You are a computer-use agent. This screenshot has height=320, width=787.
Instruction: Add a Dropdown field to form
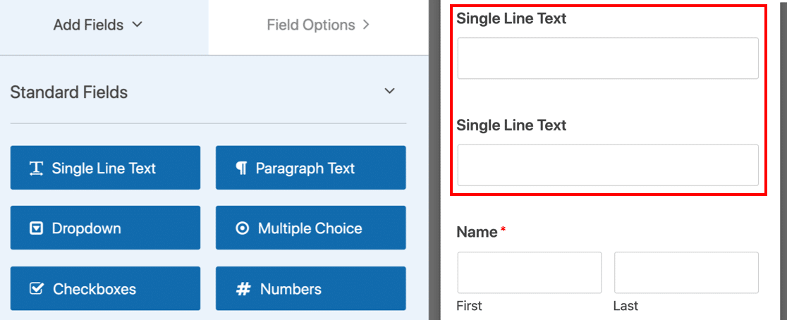105,228
